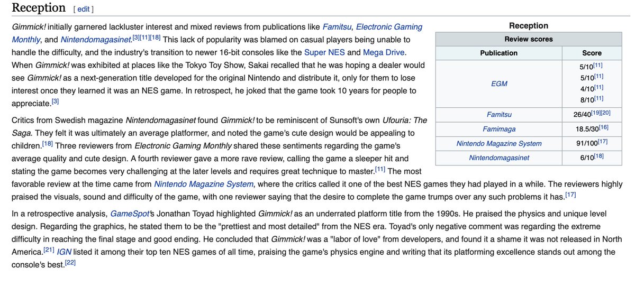Open citation [18] beside the 6/10 score

point(598,156)
